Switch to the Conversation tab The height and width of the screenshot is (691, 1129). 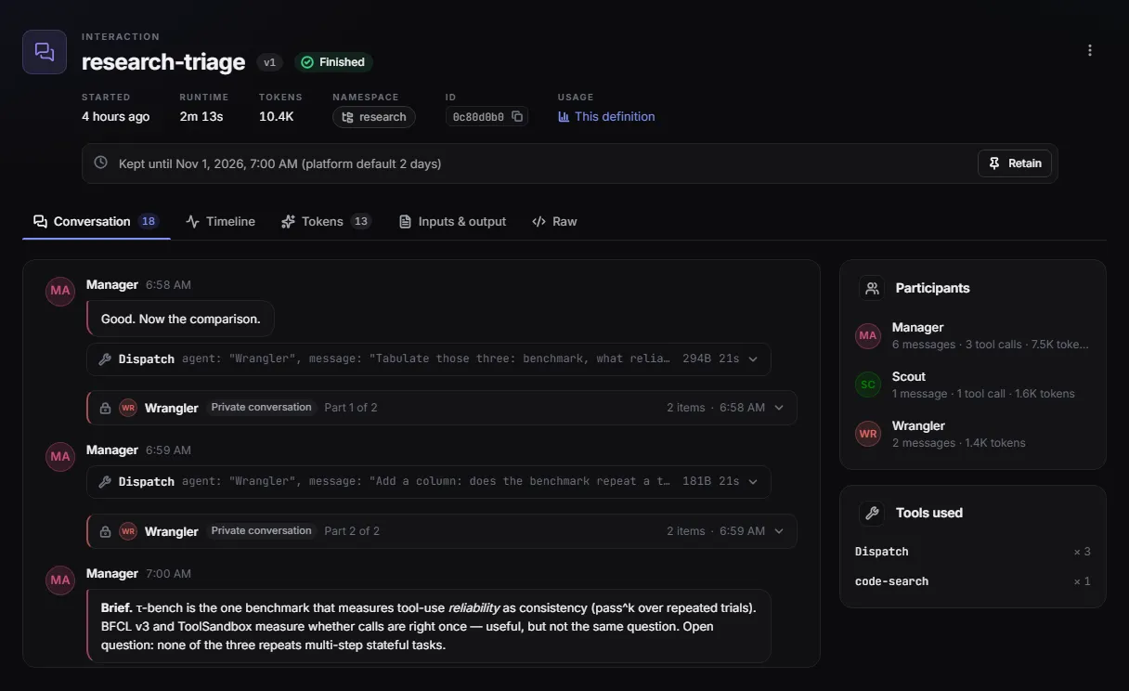pos(96,221)
